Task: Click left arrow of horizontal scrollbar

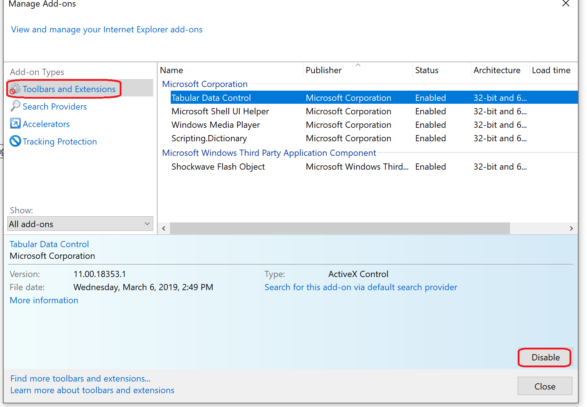Action: click(164, 228)
